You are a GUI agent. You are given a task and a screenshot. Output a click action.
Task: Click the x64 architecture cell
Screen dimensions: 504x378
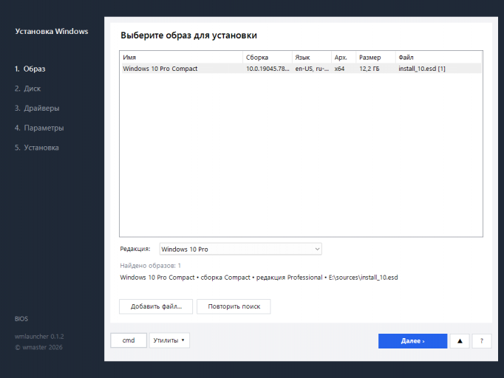pyautogui.click(x=339, y=69)
